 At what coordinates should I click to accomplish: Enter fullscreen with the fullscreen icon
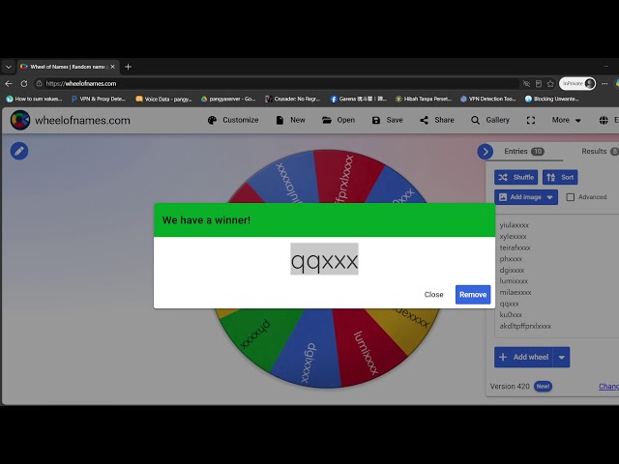pos(531,120)
